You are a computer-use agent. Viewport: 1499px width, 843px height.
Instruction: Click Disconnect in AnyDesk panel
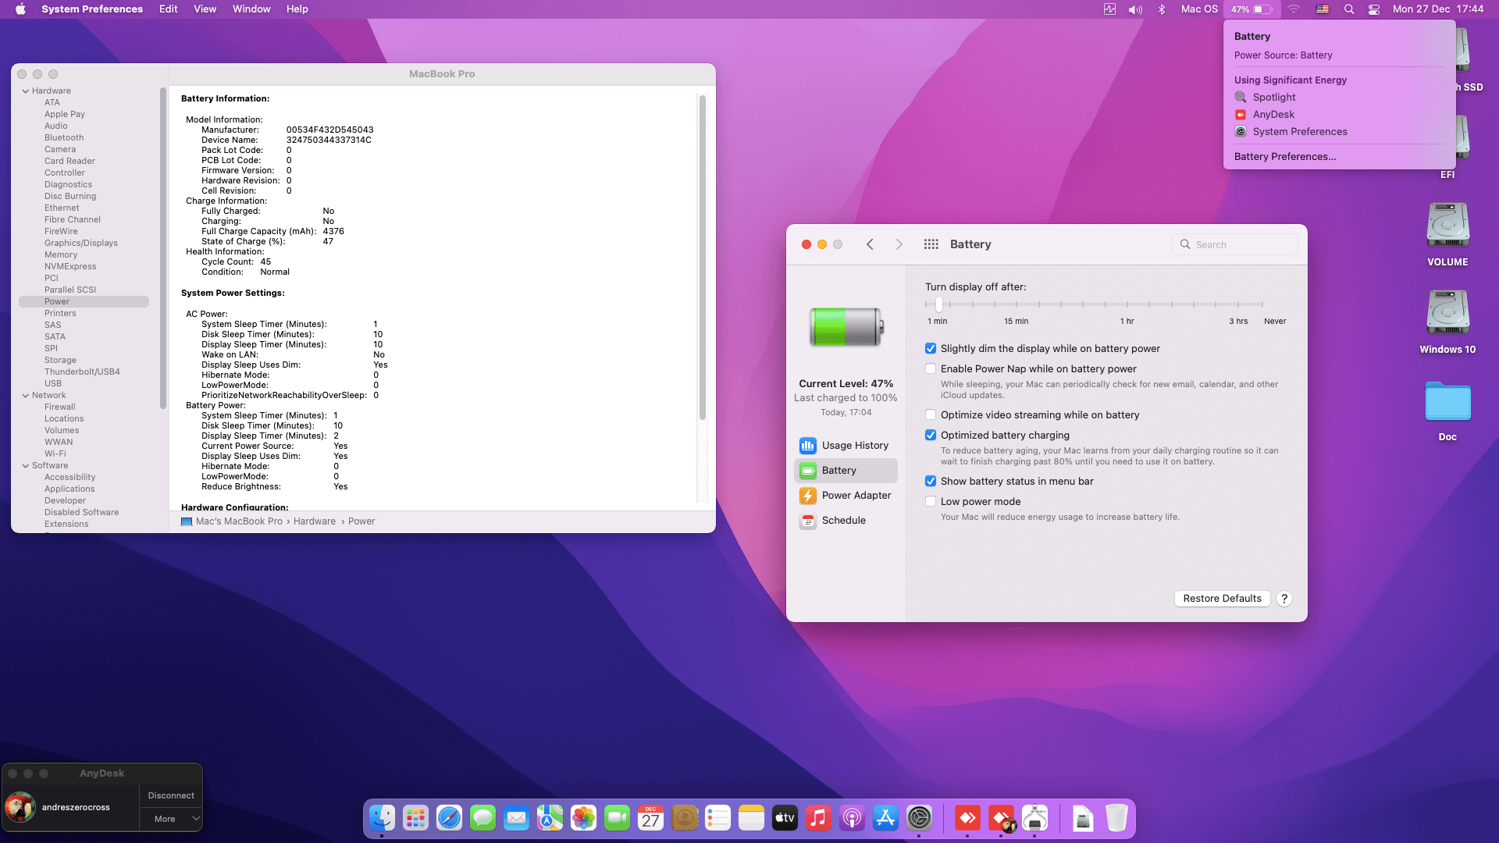pos(171,795)
